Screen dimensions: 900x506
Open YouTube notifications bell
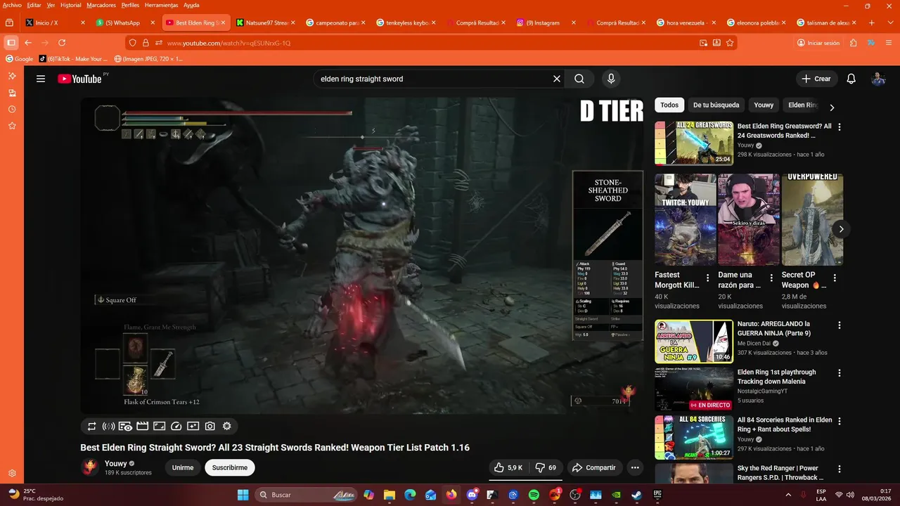pos(851,79)
